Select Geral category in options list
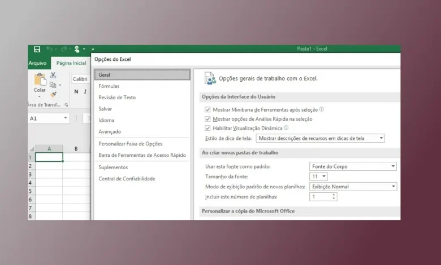Viewport: 441px width, 265px height. point(142,75)
